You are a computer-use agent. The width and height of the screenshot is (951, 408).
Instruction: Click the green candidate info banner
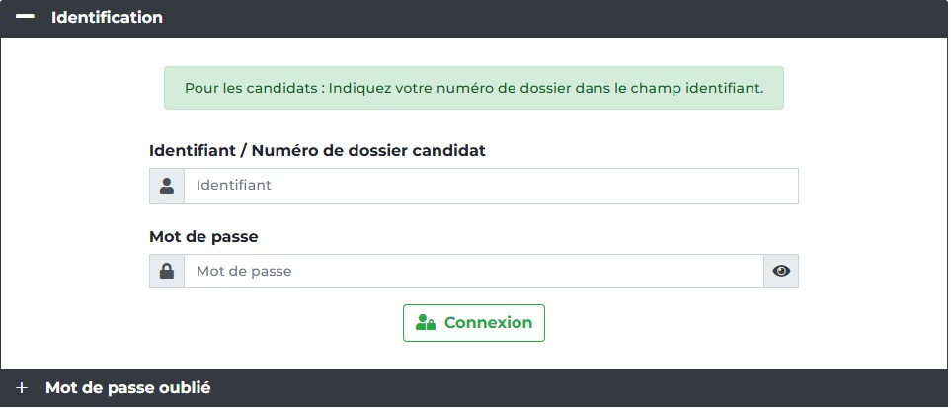click(473, 88)
